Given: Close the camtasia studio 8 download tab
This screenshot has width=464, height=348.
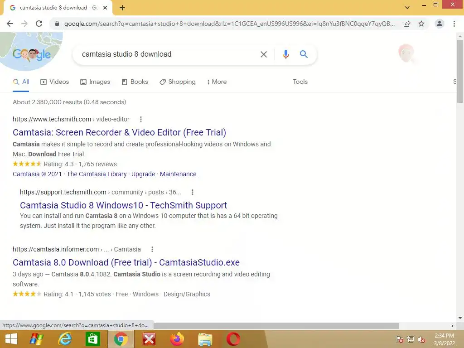Looking at the screenshot, I should click(105, 8).
